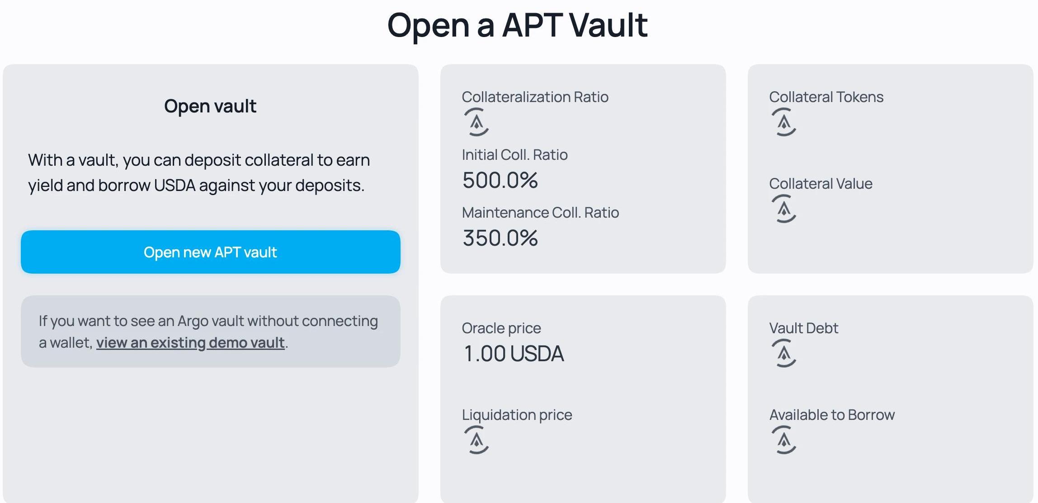1038x503 pixels.
Task: Click the Argo loading icon under Collateral Tokens
Action: pyautogui.click(x=783, y=122)
